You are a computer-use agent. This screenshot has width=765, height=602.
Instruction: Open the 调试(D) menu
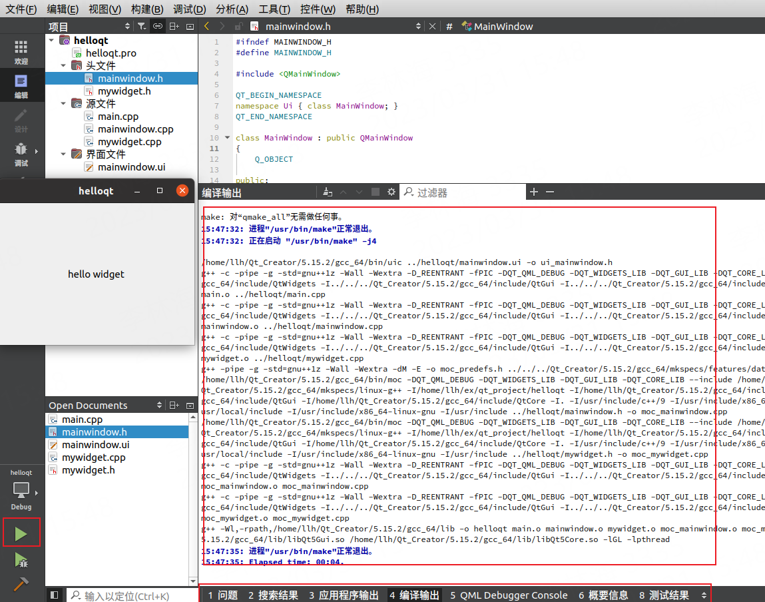(189, 9)
